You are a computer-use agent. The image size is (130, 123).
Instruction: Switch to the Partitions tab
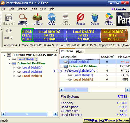point(67,51)
